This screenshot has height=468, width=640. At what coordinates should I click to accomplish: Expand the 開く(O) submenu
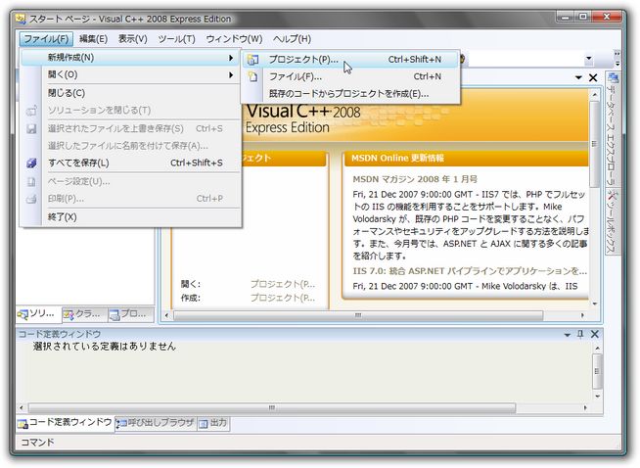130,74
